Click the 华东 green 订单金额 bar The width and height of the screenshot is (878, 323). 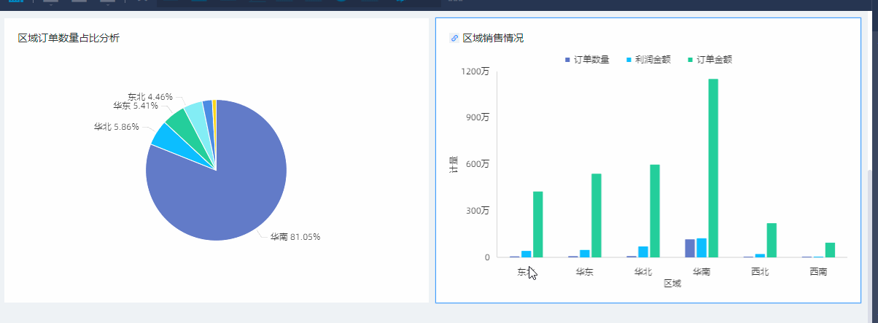click(x=597, y=215)
